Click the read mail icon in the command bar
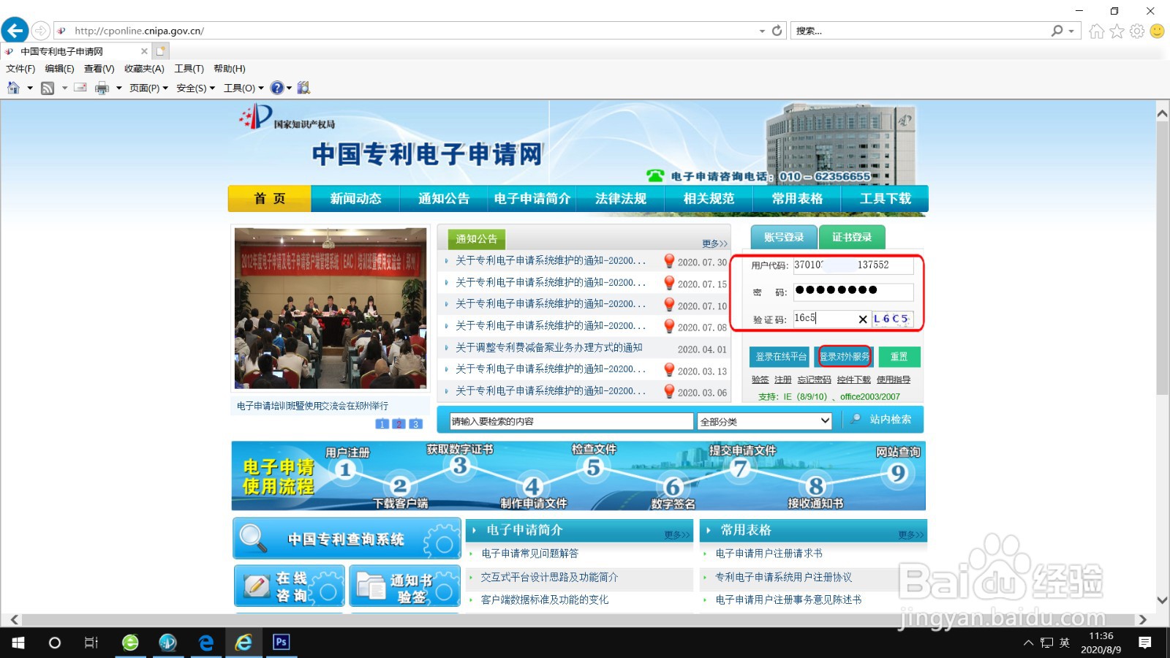This screenshot has height=658, width=1170. (80, 88)
